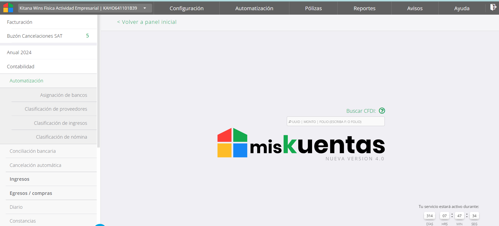Open Conciliación bancaria
The image size is (499, 226).
tap(33, 151)
